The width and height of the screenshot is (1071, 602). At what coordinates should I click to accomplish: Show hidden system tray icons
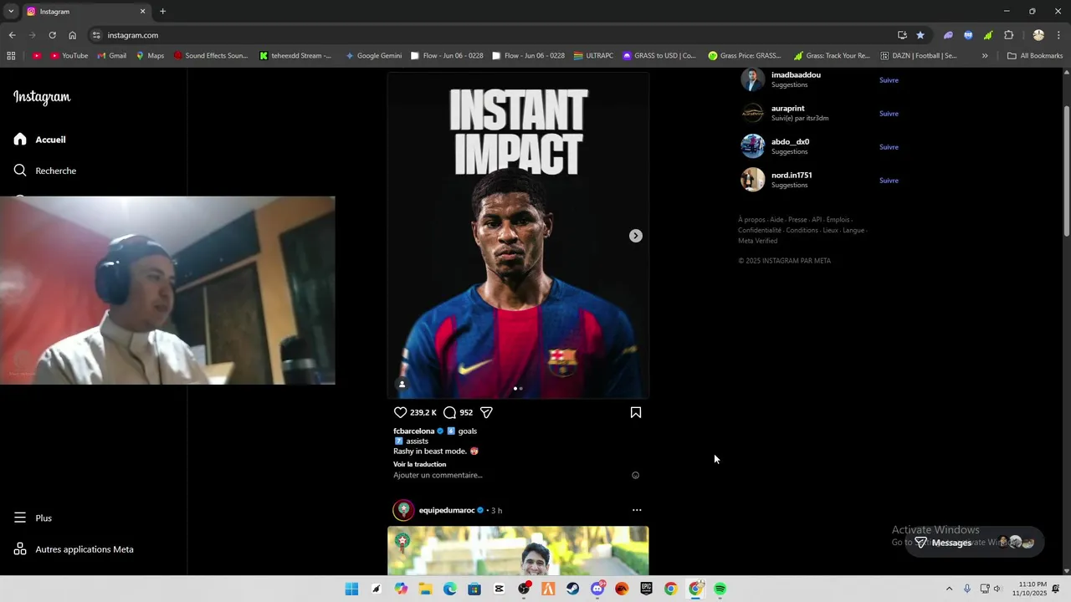click(949, 589)
